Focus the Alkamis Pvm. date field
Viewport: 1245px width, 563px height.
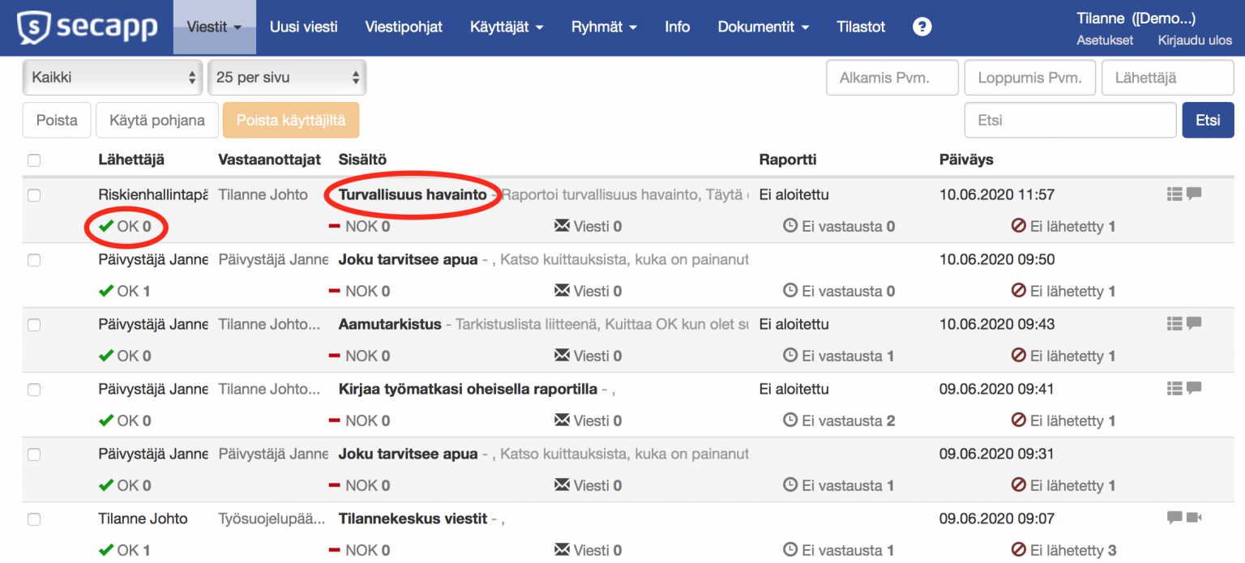[x=892, y=78]
